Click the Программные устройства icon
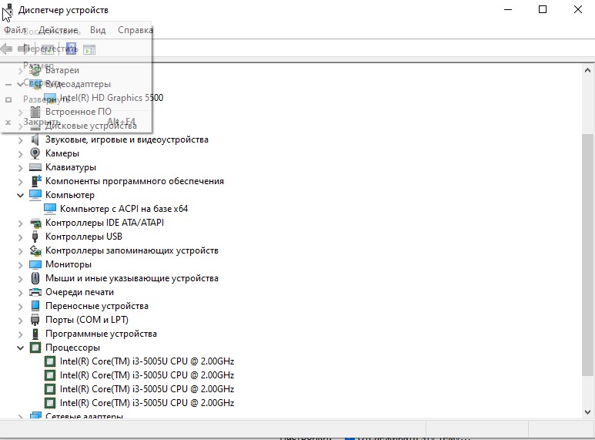Screen dimensions: 595x440 click(35, 334)
